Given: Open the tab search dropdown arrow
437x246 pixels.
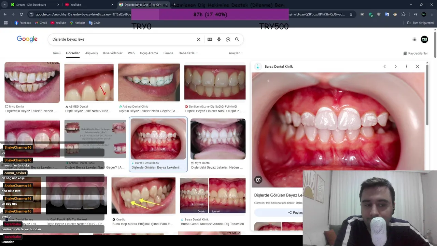Looking at the screenshot, I should click(4, 4).
